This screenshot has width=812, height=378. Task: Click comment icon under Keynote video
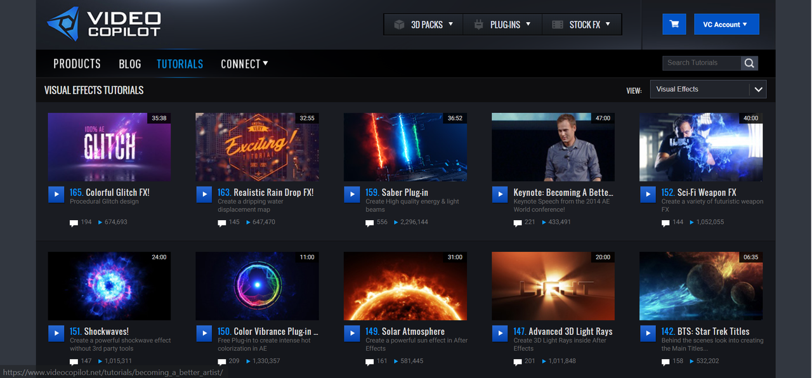[x=518, y=223]
